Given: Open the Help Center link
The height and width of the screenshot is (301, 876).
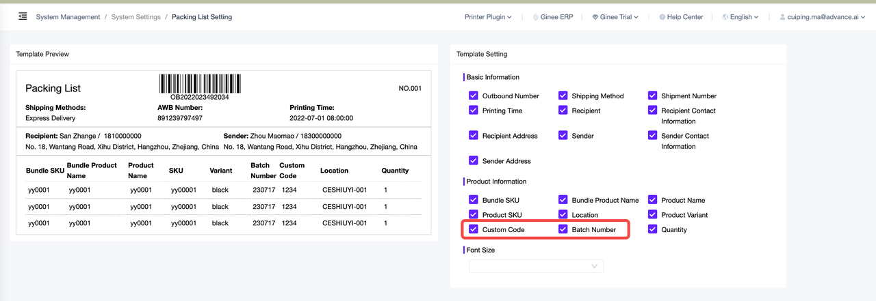Looking at the screenshot, I should [x=685, y=17].
